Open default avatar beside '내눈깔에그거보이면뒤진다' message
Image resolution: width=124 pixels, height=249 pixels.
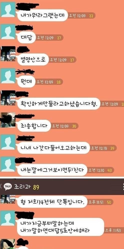coord(8,164)
